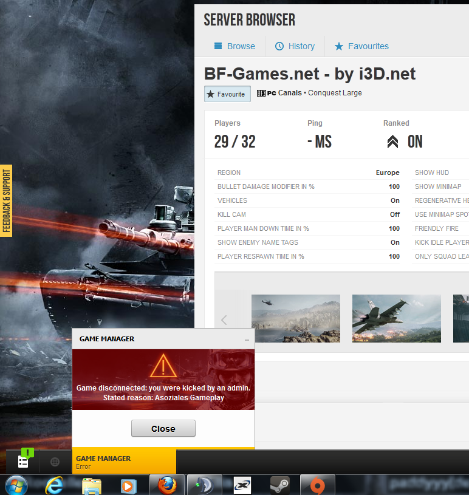The width and height of the screenshot is (469, 495).
Task: Open the Feedback & Support side tab
Action: [6, 201]
